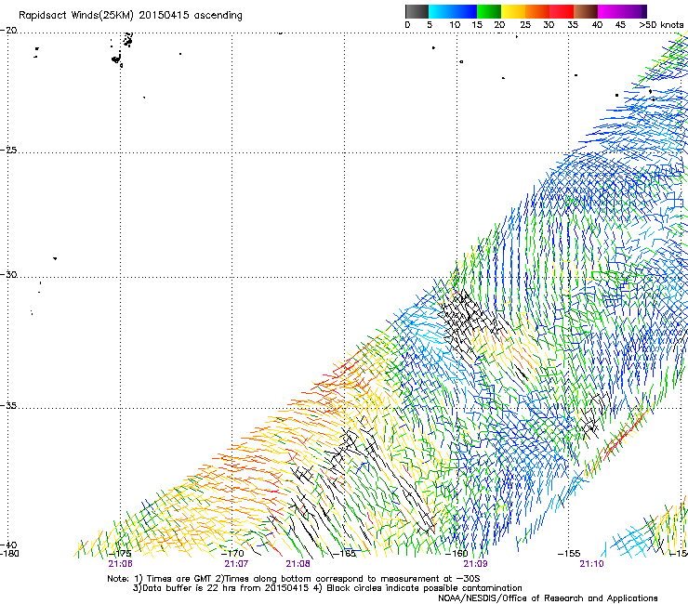Click the purple '21:10' time label
Image resolution: width=688 pixels, height=604 pixels.
pos(591,564)
